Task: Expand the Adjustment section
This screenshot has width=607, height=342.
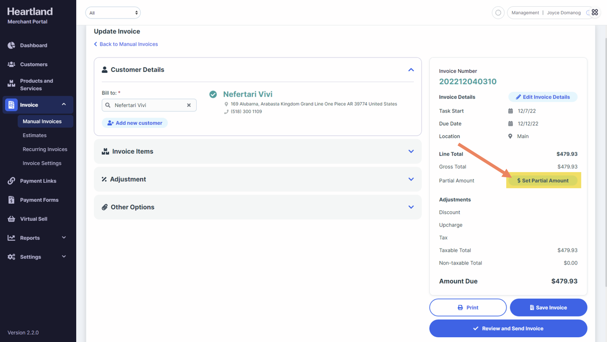Action: click(411, 179)
